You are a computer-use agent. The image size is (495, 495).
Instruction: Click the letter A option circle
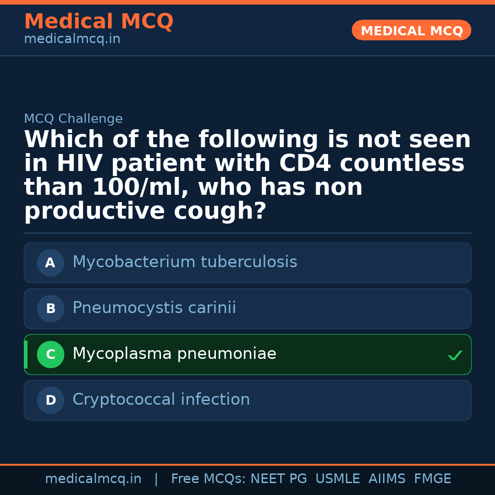[x=50, y=263]
